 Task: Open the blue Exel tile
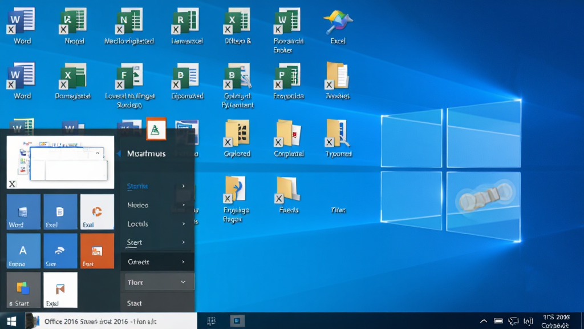[60, 211]
